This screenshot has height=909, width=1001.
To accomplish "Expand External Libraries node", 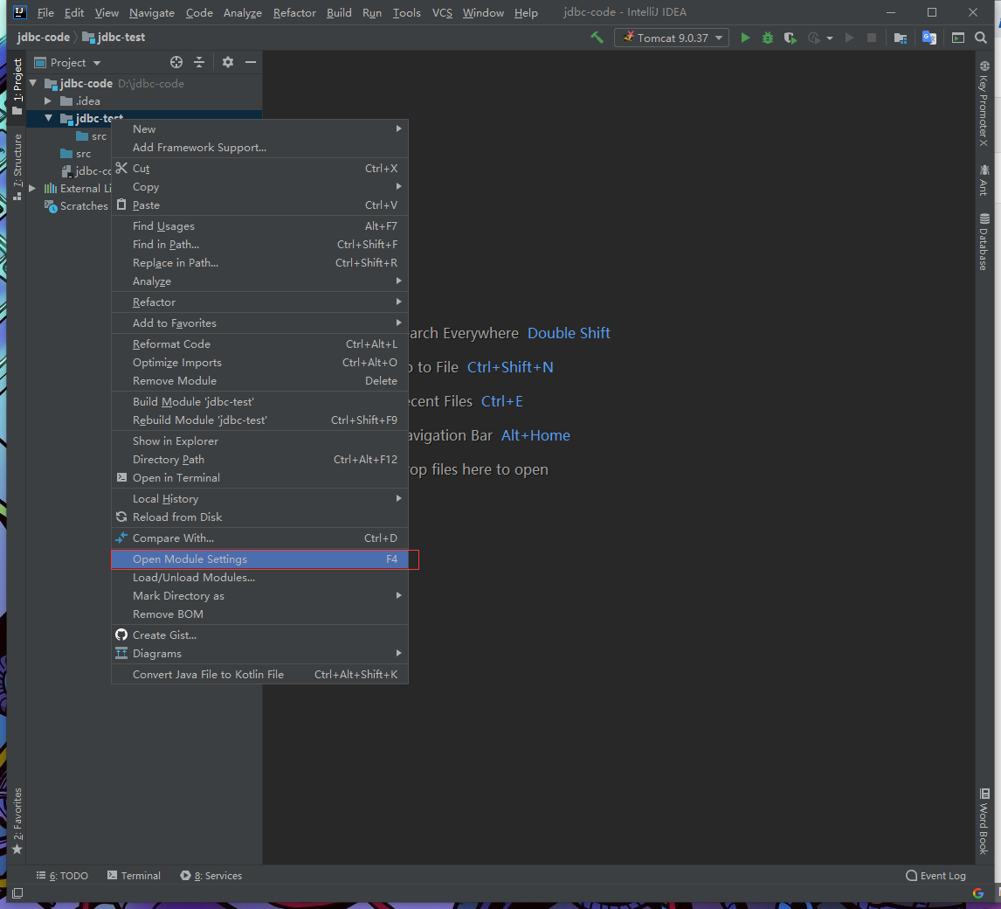I will point(32,189).
